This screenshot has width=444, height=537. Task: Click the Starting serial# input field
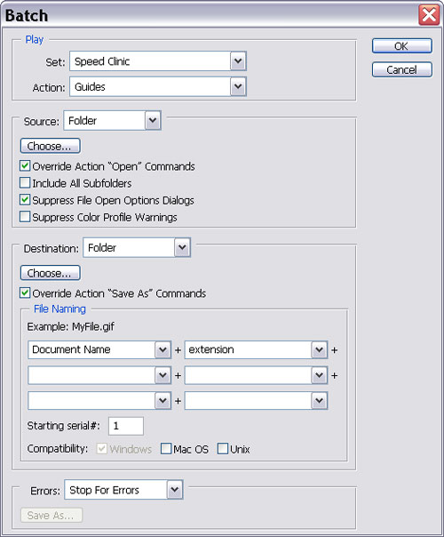126,426
